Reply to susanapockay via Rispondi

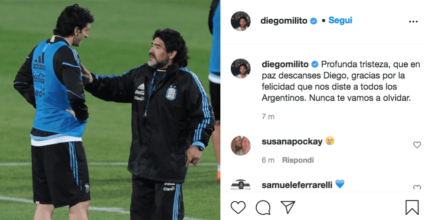(x=298, y=160)
